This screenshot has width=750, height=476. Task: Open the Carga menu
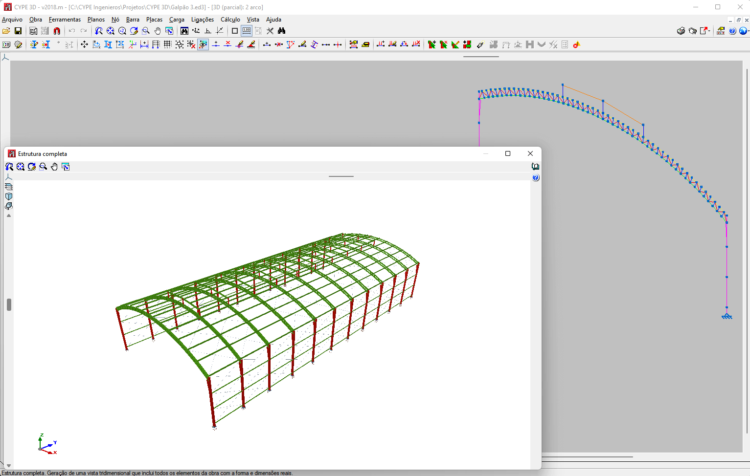tap(177, 20)
